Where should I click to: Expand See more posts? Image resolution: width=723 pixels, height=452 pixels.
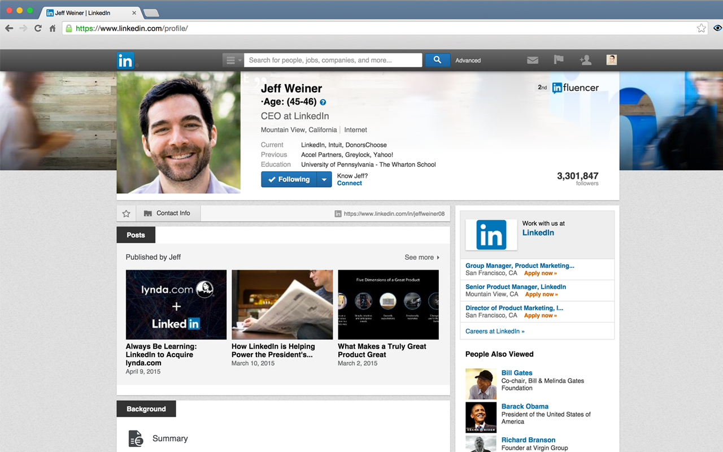(x=422, y=257)
